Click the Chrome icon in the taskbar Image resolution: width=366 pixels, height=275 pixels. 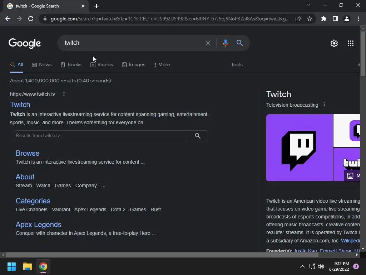[x=43, y=266]
